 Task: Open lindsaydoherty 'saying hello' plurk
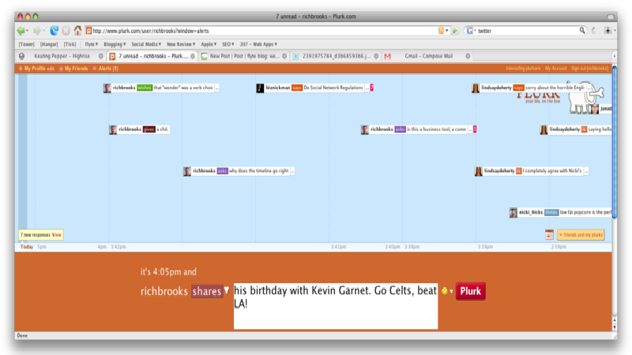coord(576,129)
